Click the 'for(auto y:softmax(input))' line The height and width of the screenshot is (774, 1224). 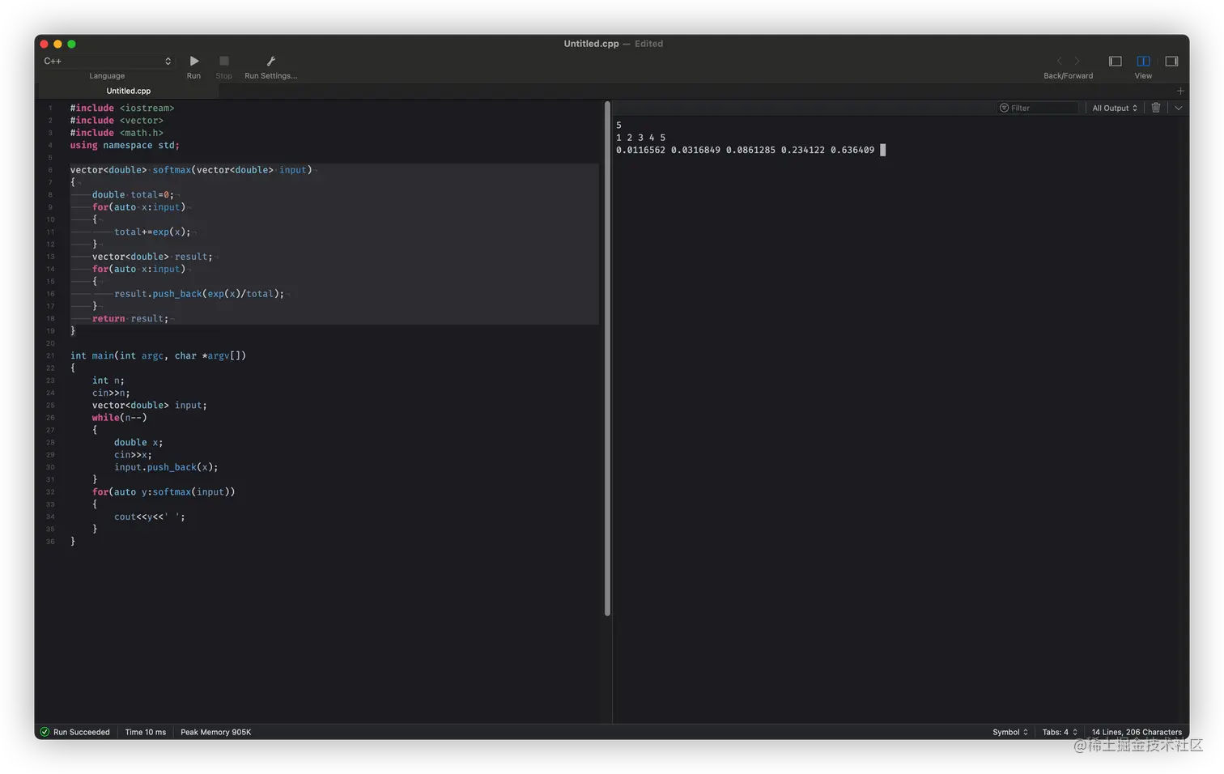164,491
